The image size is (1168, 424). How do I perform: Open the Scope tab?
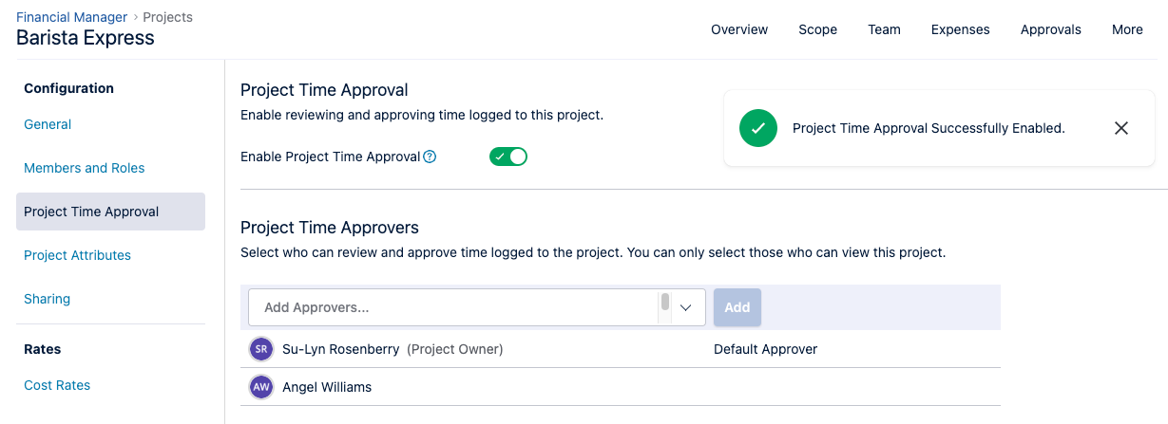(817, 29)
